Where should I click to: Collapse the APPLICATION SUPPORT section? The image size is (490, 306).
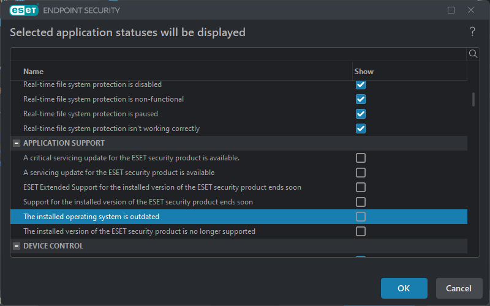16,143
